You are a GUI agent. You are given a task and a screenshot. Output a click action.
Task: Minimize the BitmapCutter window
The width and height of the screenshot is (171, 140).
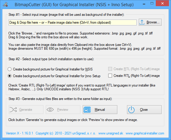pyautogui.click(x=144, y=4)
